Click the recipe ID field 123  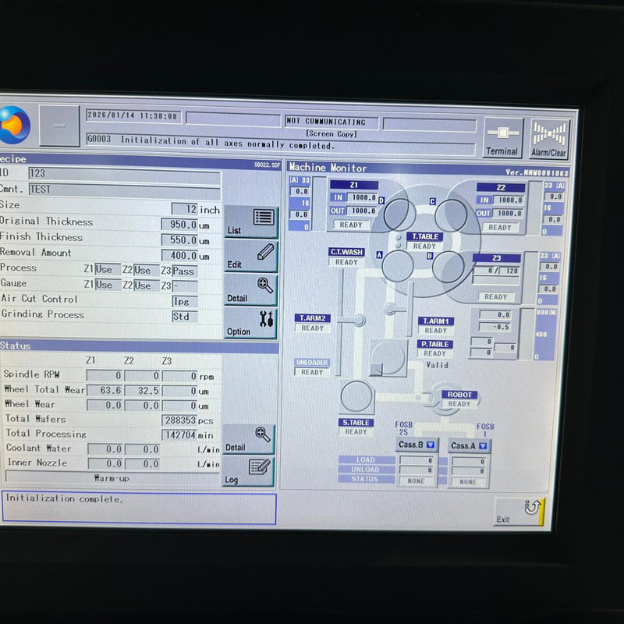[x=125, y=174]
